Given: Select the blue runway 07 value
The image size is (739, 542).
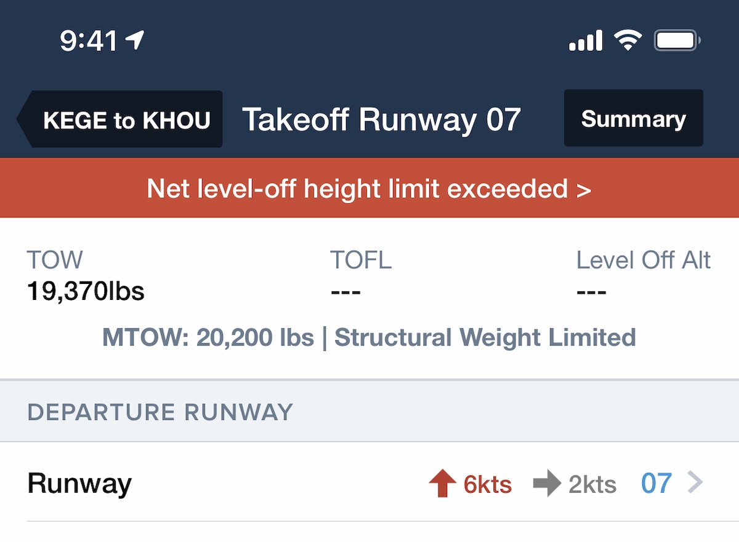Looking at the screenshot, I should pos(656,483).
